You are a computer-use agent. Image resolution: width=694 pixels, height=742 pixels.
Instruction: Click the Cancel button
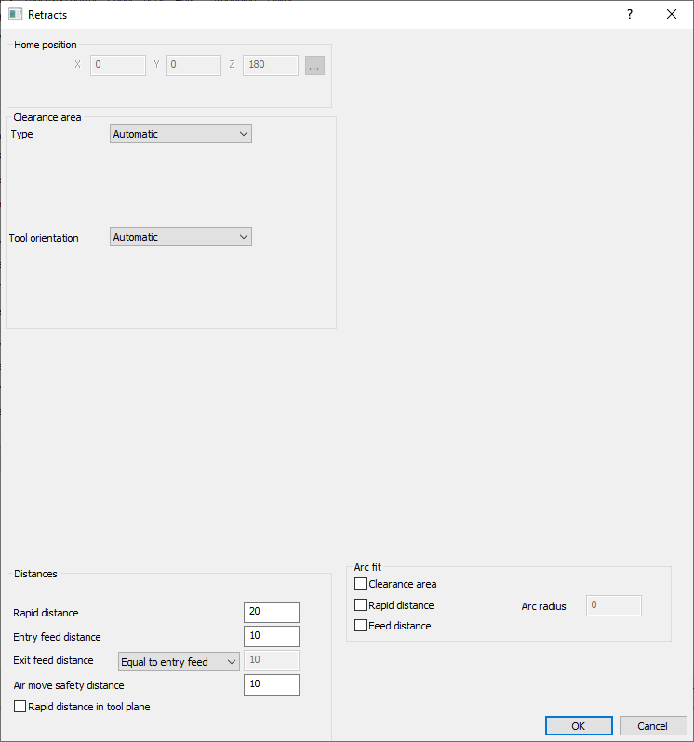click(652, 726)
